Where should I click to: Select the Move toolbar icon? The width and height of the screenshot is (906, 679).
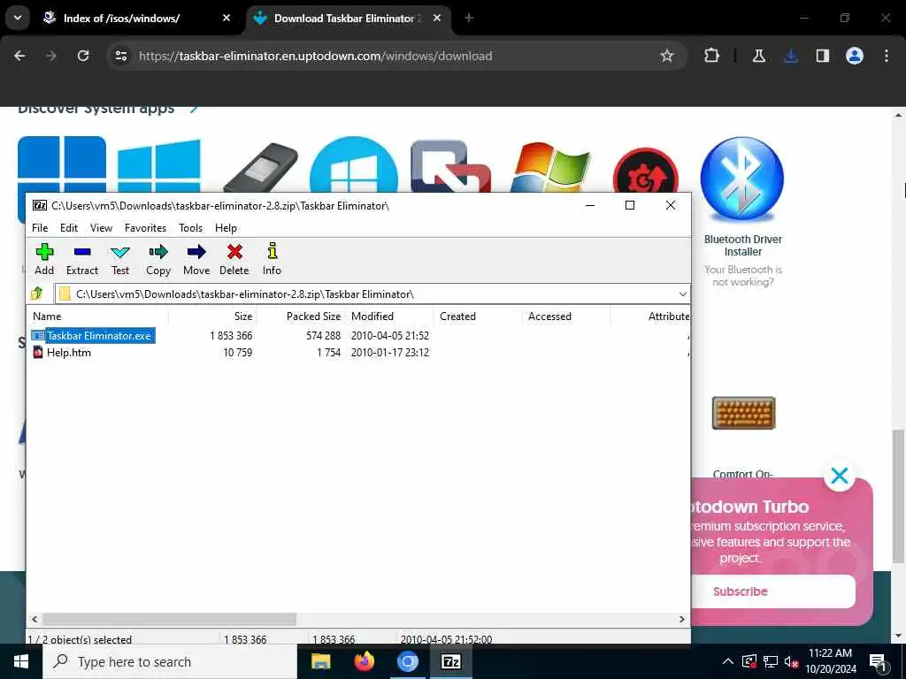pos(196,259)
